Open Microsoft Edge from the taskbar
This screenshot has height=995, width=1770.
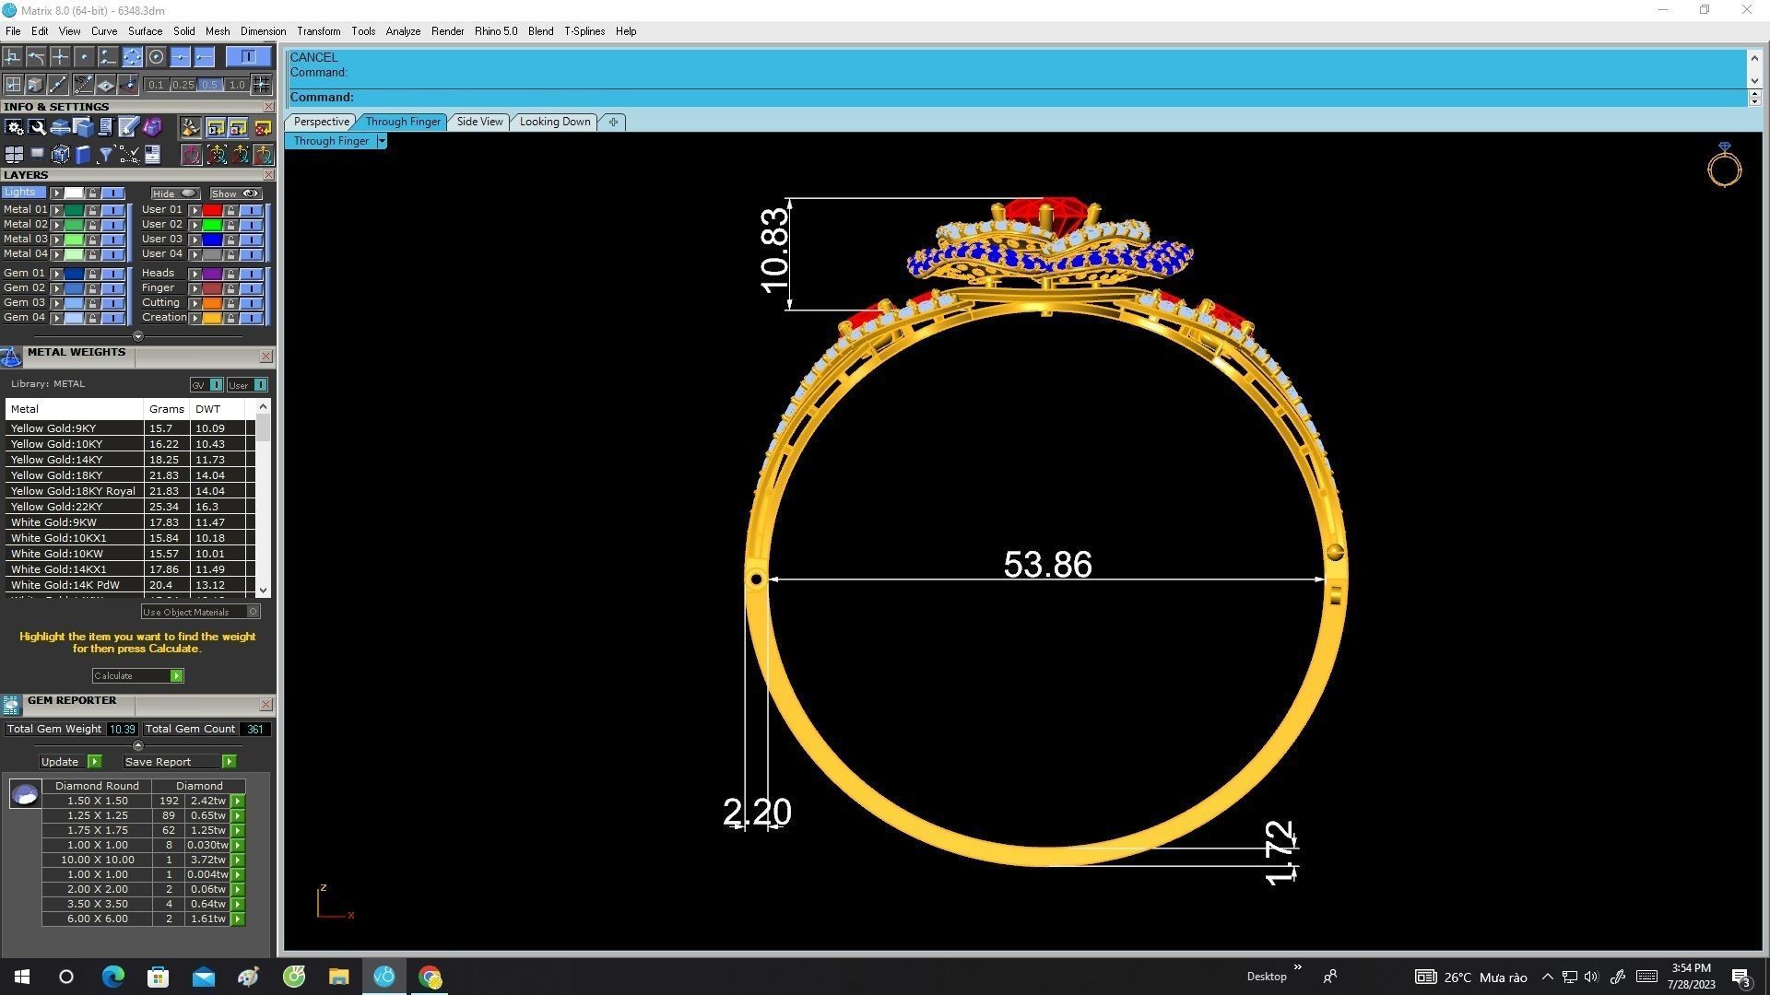click(112, 977)
